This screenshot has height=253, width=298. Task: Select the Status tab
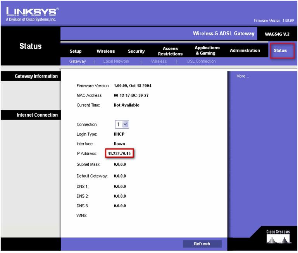tap(280, 50)
